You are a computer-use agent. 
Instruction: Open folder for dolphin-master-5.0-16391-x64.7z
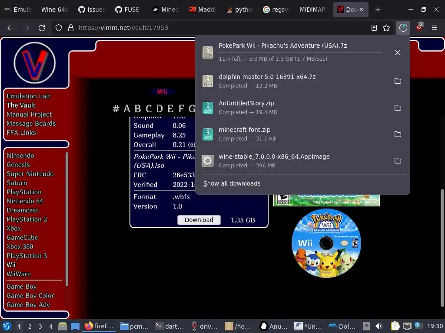click(x=398, y=81)
